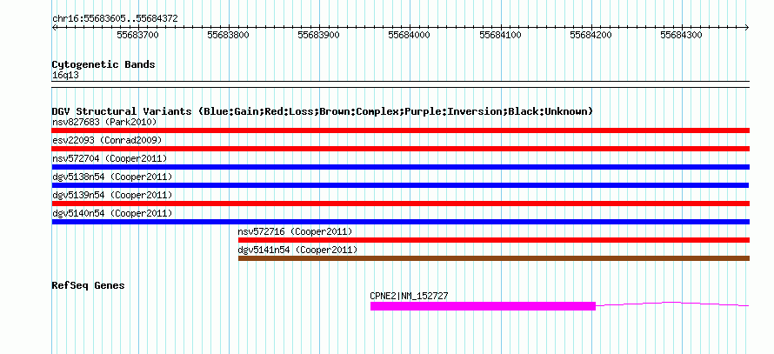The width and height of the screenshot is (774, 354).
Task: Select the esv22093 (Conrad2009) variant bar
Action: [400, 149]
